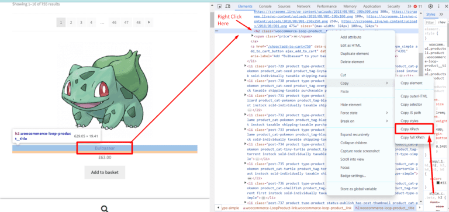This screenshot has width=449, height=212.
Task: Expand the li post-734 node
Action: point(245,144)
